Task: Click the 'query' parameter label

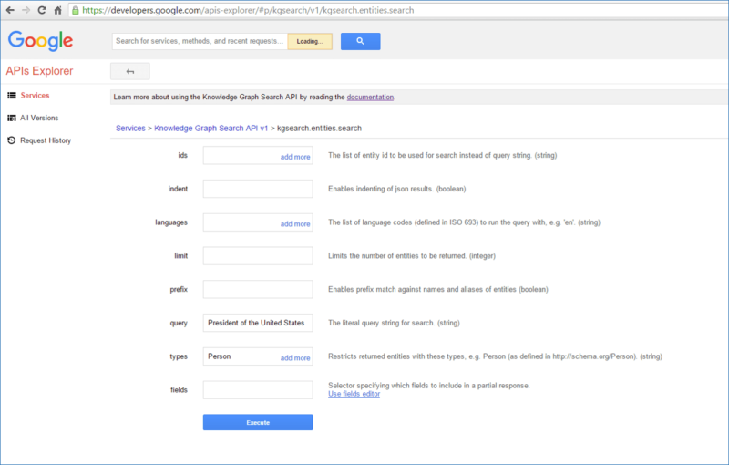Action: [179, 323]
